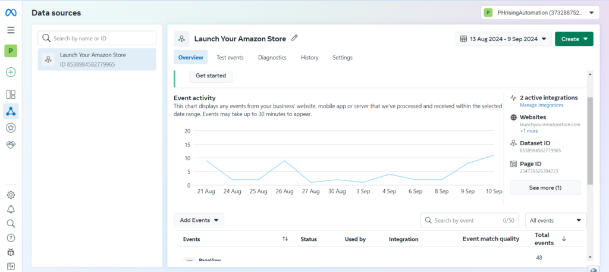Click the Search by name or ID field
This screenshot has height=272, width=609.
pyautogui.click(x=97, y=38)
